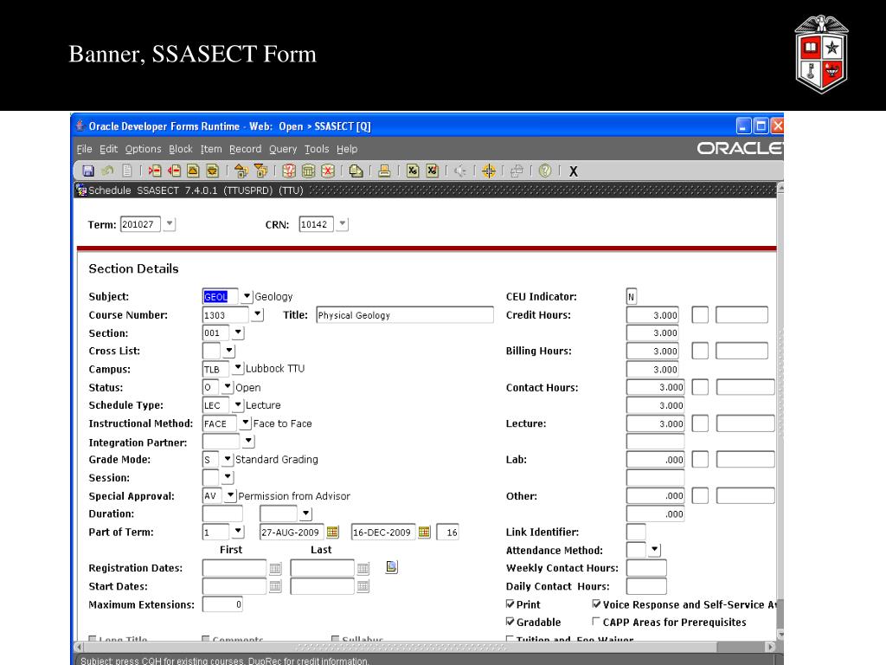
Task: Open the Schedule Type dropdown arrow
Action: 238,404
